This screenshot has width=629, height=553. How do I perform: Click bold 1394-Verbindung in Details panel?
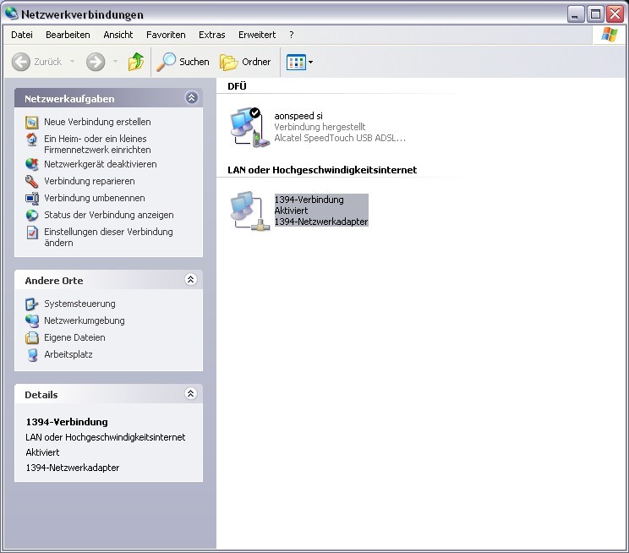pyautogui.click(x=67, y=422)
